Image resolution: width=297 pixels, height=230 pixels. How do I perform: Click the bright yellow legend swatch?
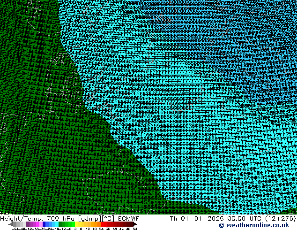pyautogui.click(x=76, y=224)
